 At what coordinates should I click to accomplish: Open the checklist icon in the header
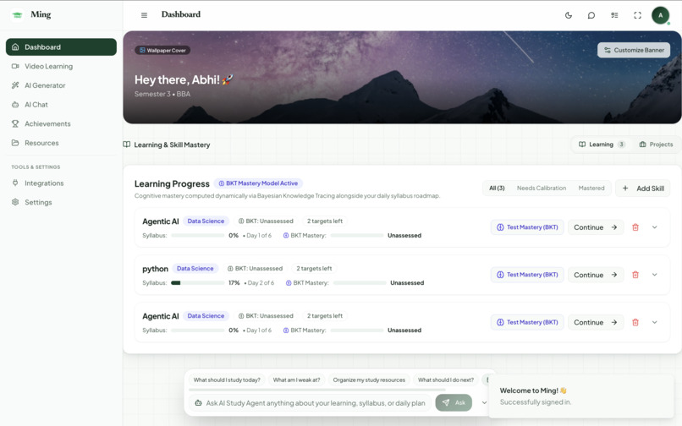point(614,15)
